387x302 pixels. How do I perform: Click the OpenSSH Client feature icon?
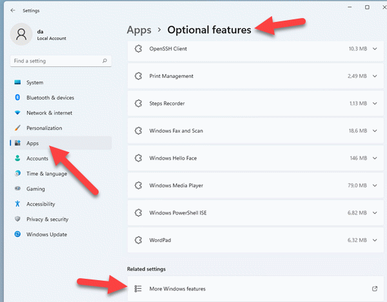click(139, 49)
